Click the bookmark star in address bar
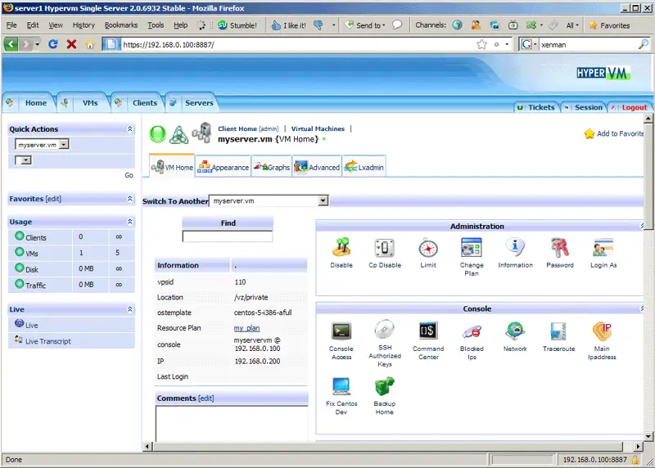Screen dimensions: 655x468 click(x=481, y=44)
